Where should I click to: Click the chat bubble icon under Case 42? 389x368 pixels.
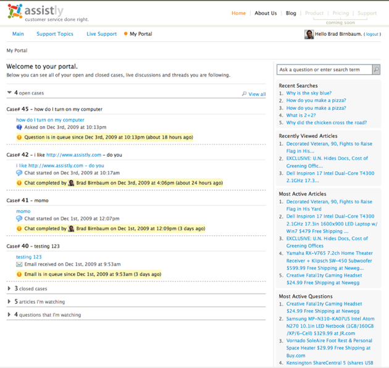(19, 174)
